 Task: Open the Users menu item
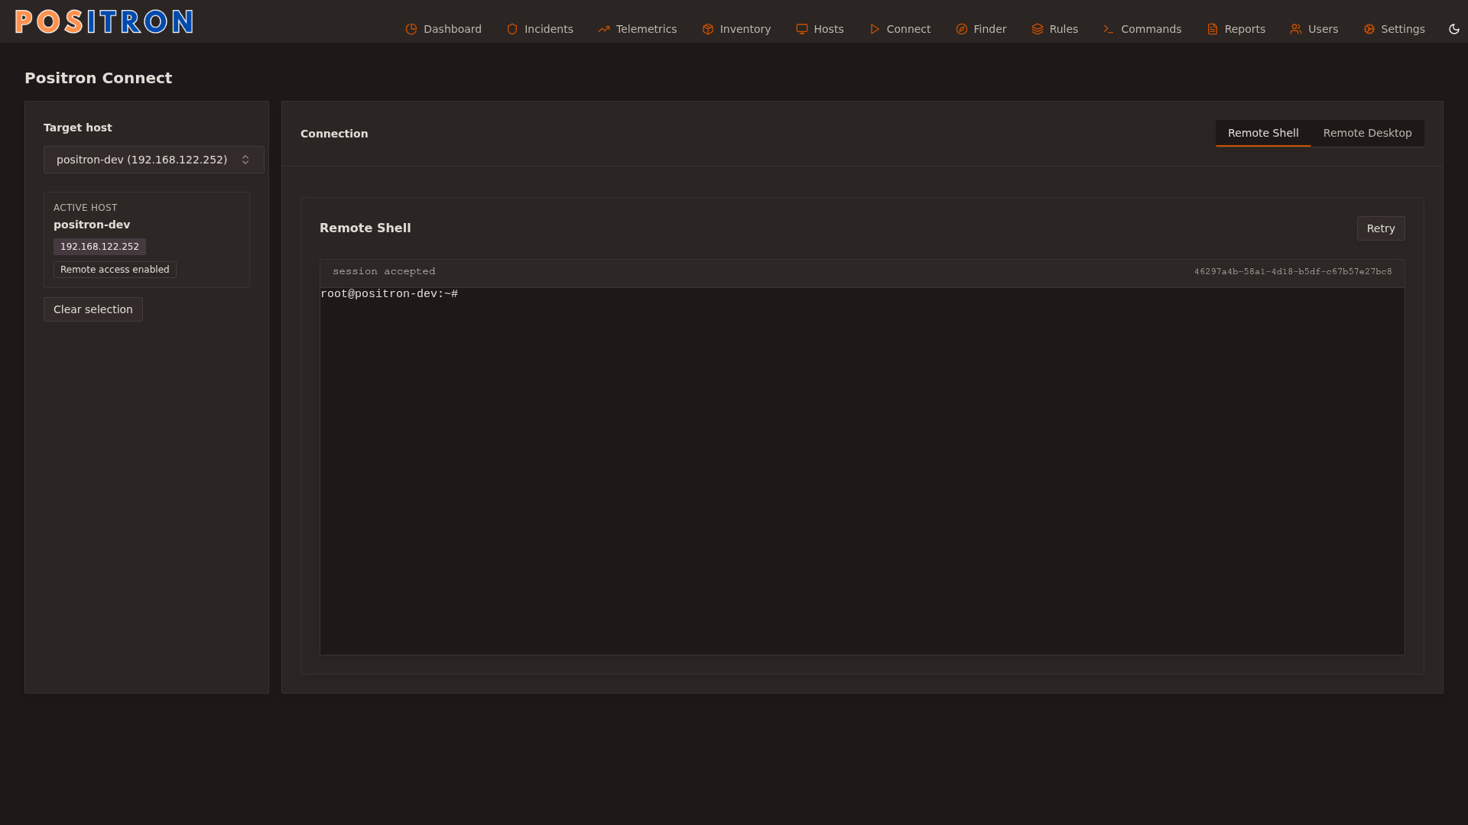click(x=1314, y=29)
